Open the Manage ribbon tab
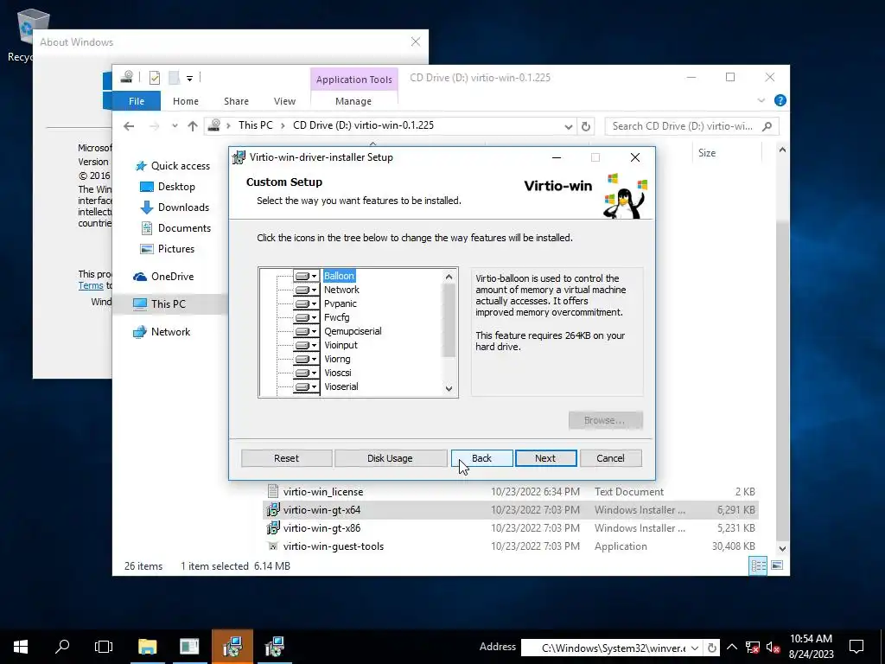885x664 pixels. point(353,101)
